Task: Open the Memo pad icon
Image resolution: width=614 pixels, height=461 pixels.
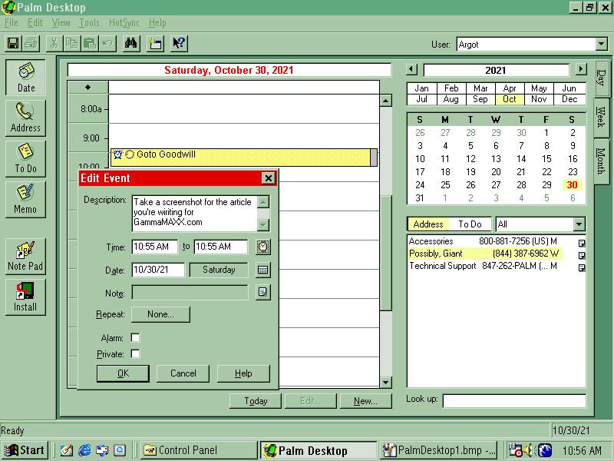Action: tap(25, 198)
